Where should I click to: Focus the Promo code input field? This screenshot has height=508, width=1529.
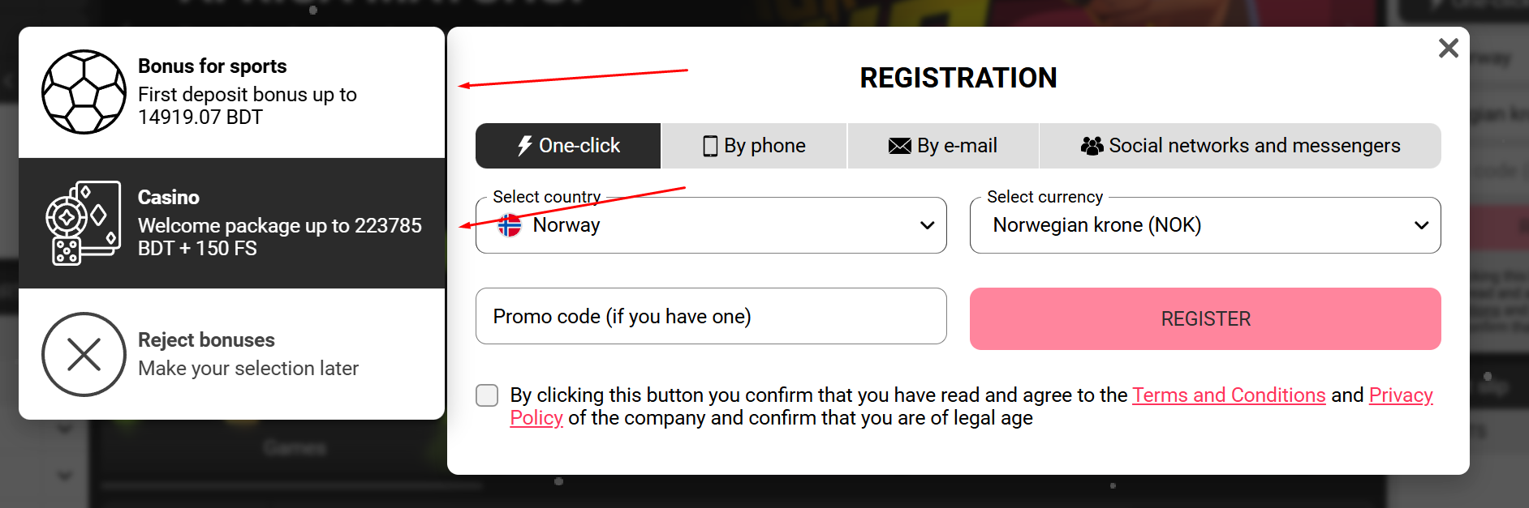click(x=710, y=316)
